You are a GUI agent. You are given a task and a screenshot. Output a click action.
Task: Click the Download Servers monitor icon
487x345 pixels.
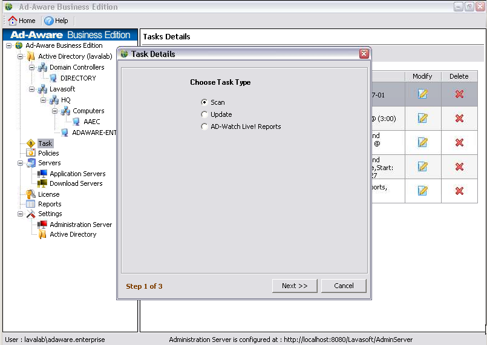(x=42, y=183)
